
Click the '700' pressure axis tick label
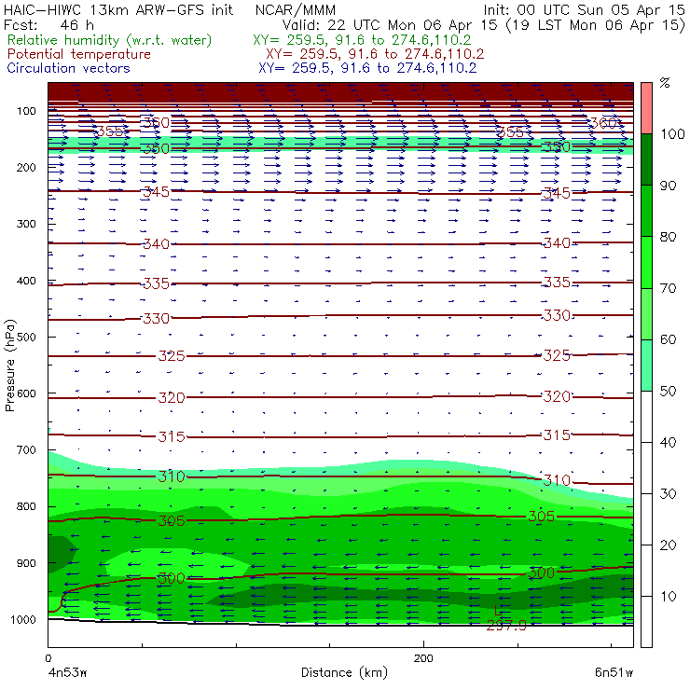coord(26,450)
